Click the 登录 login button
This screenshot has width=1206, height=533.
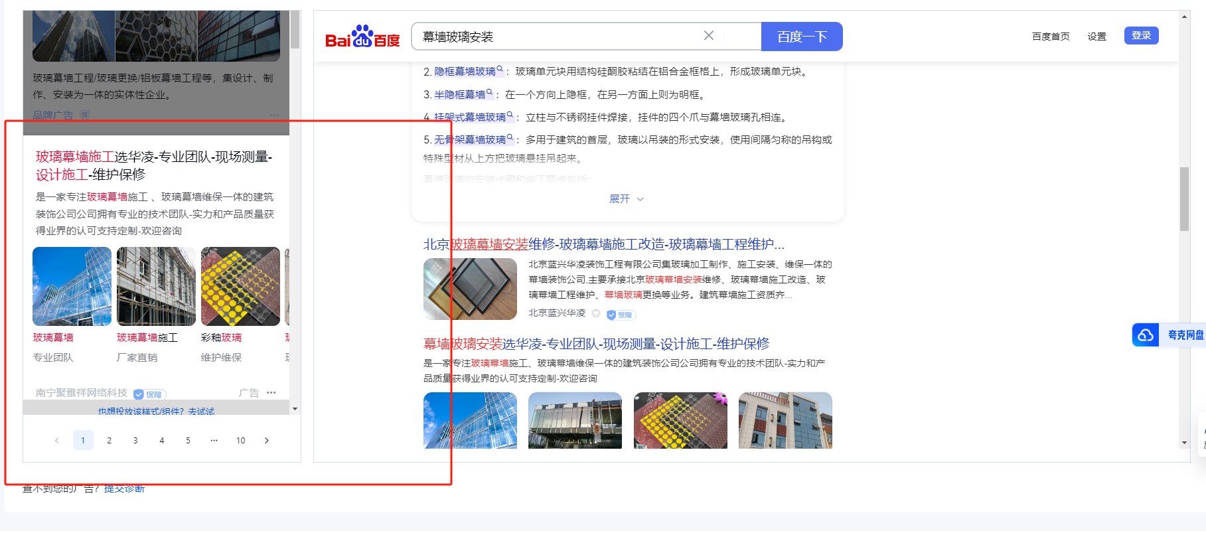coord(1141,36)
